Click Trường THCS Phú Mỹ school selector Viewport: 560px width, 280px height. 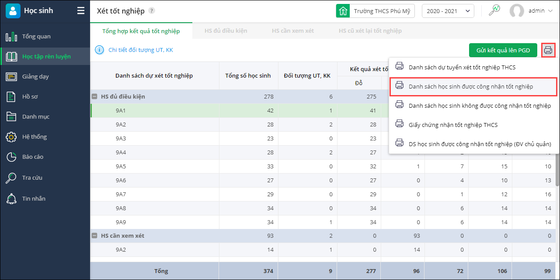coord(376,11)
